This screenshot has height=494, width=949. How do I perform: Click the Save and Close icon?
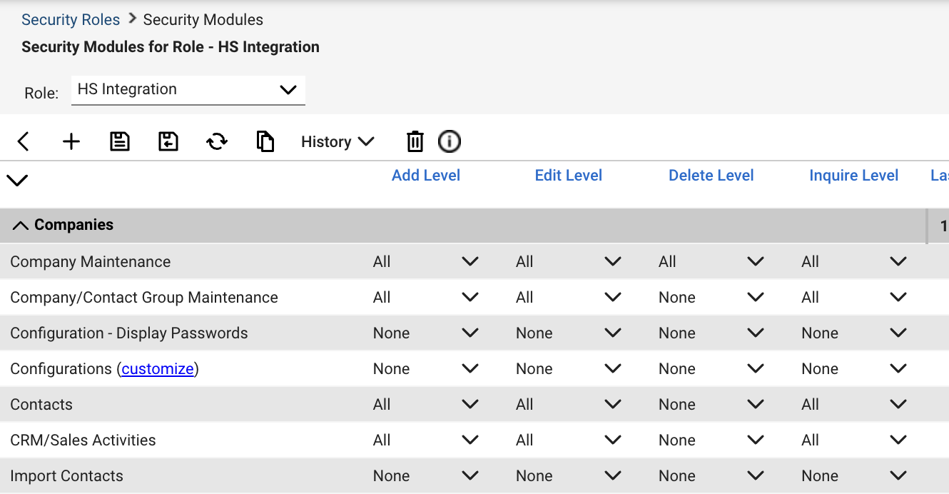click(168, 141)
